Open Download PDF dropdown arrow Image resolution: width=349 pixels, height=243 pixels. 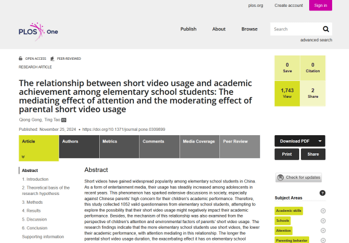coord(320,141)
